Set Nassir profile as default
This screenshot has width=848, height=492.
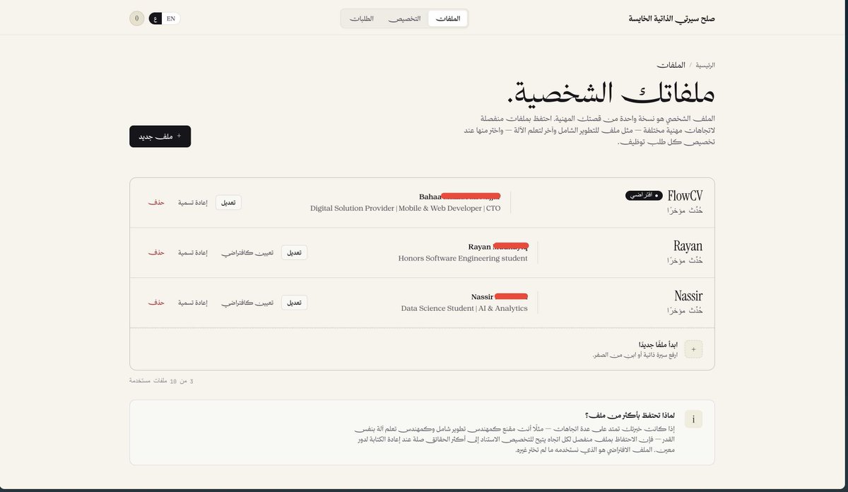coord(247,303)
